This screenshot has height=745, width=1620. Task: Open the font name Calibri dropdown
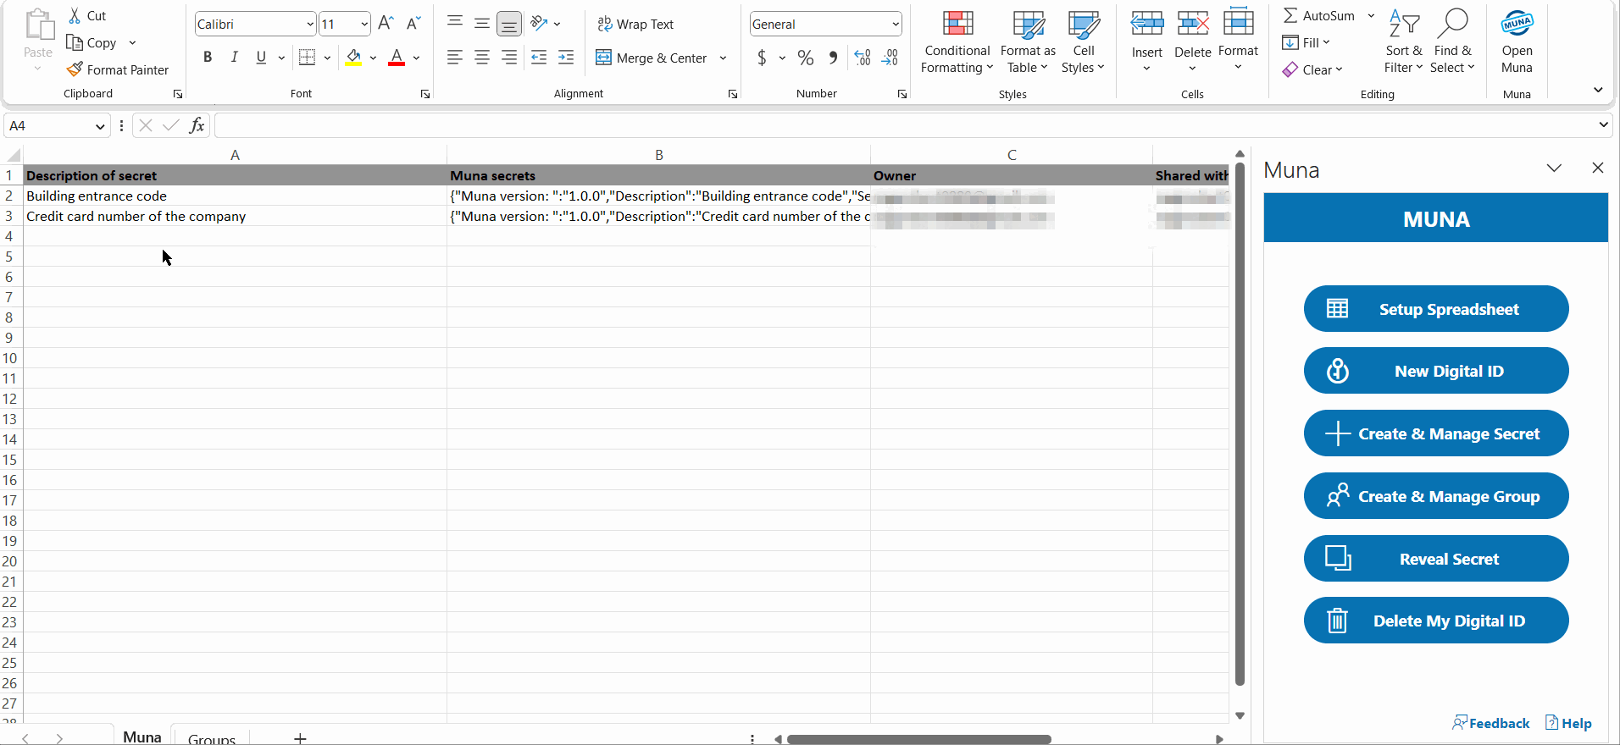coord(309,24)
